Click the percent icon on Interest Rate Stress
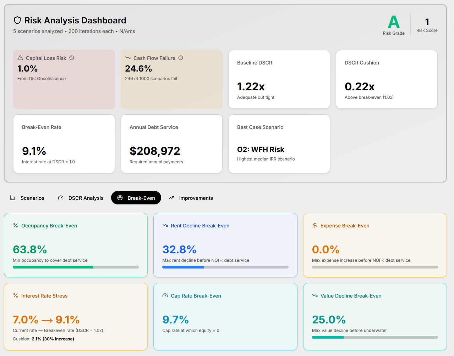The height and width of the screenshot is (356, 454). (x=16, y=295)
